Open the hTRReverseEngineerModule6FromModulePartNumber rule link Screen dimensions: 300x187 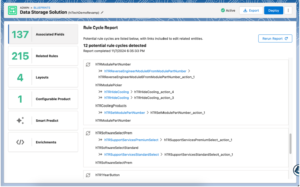pyautogui.click(x=145, y=71)
